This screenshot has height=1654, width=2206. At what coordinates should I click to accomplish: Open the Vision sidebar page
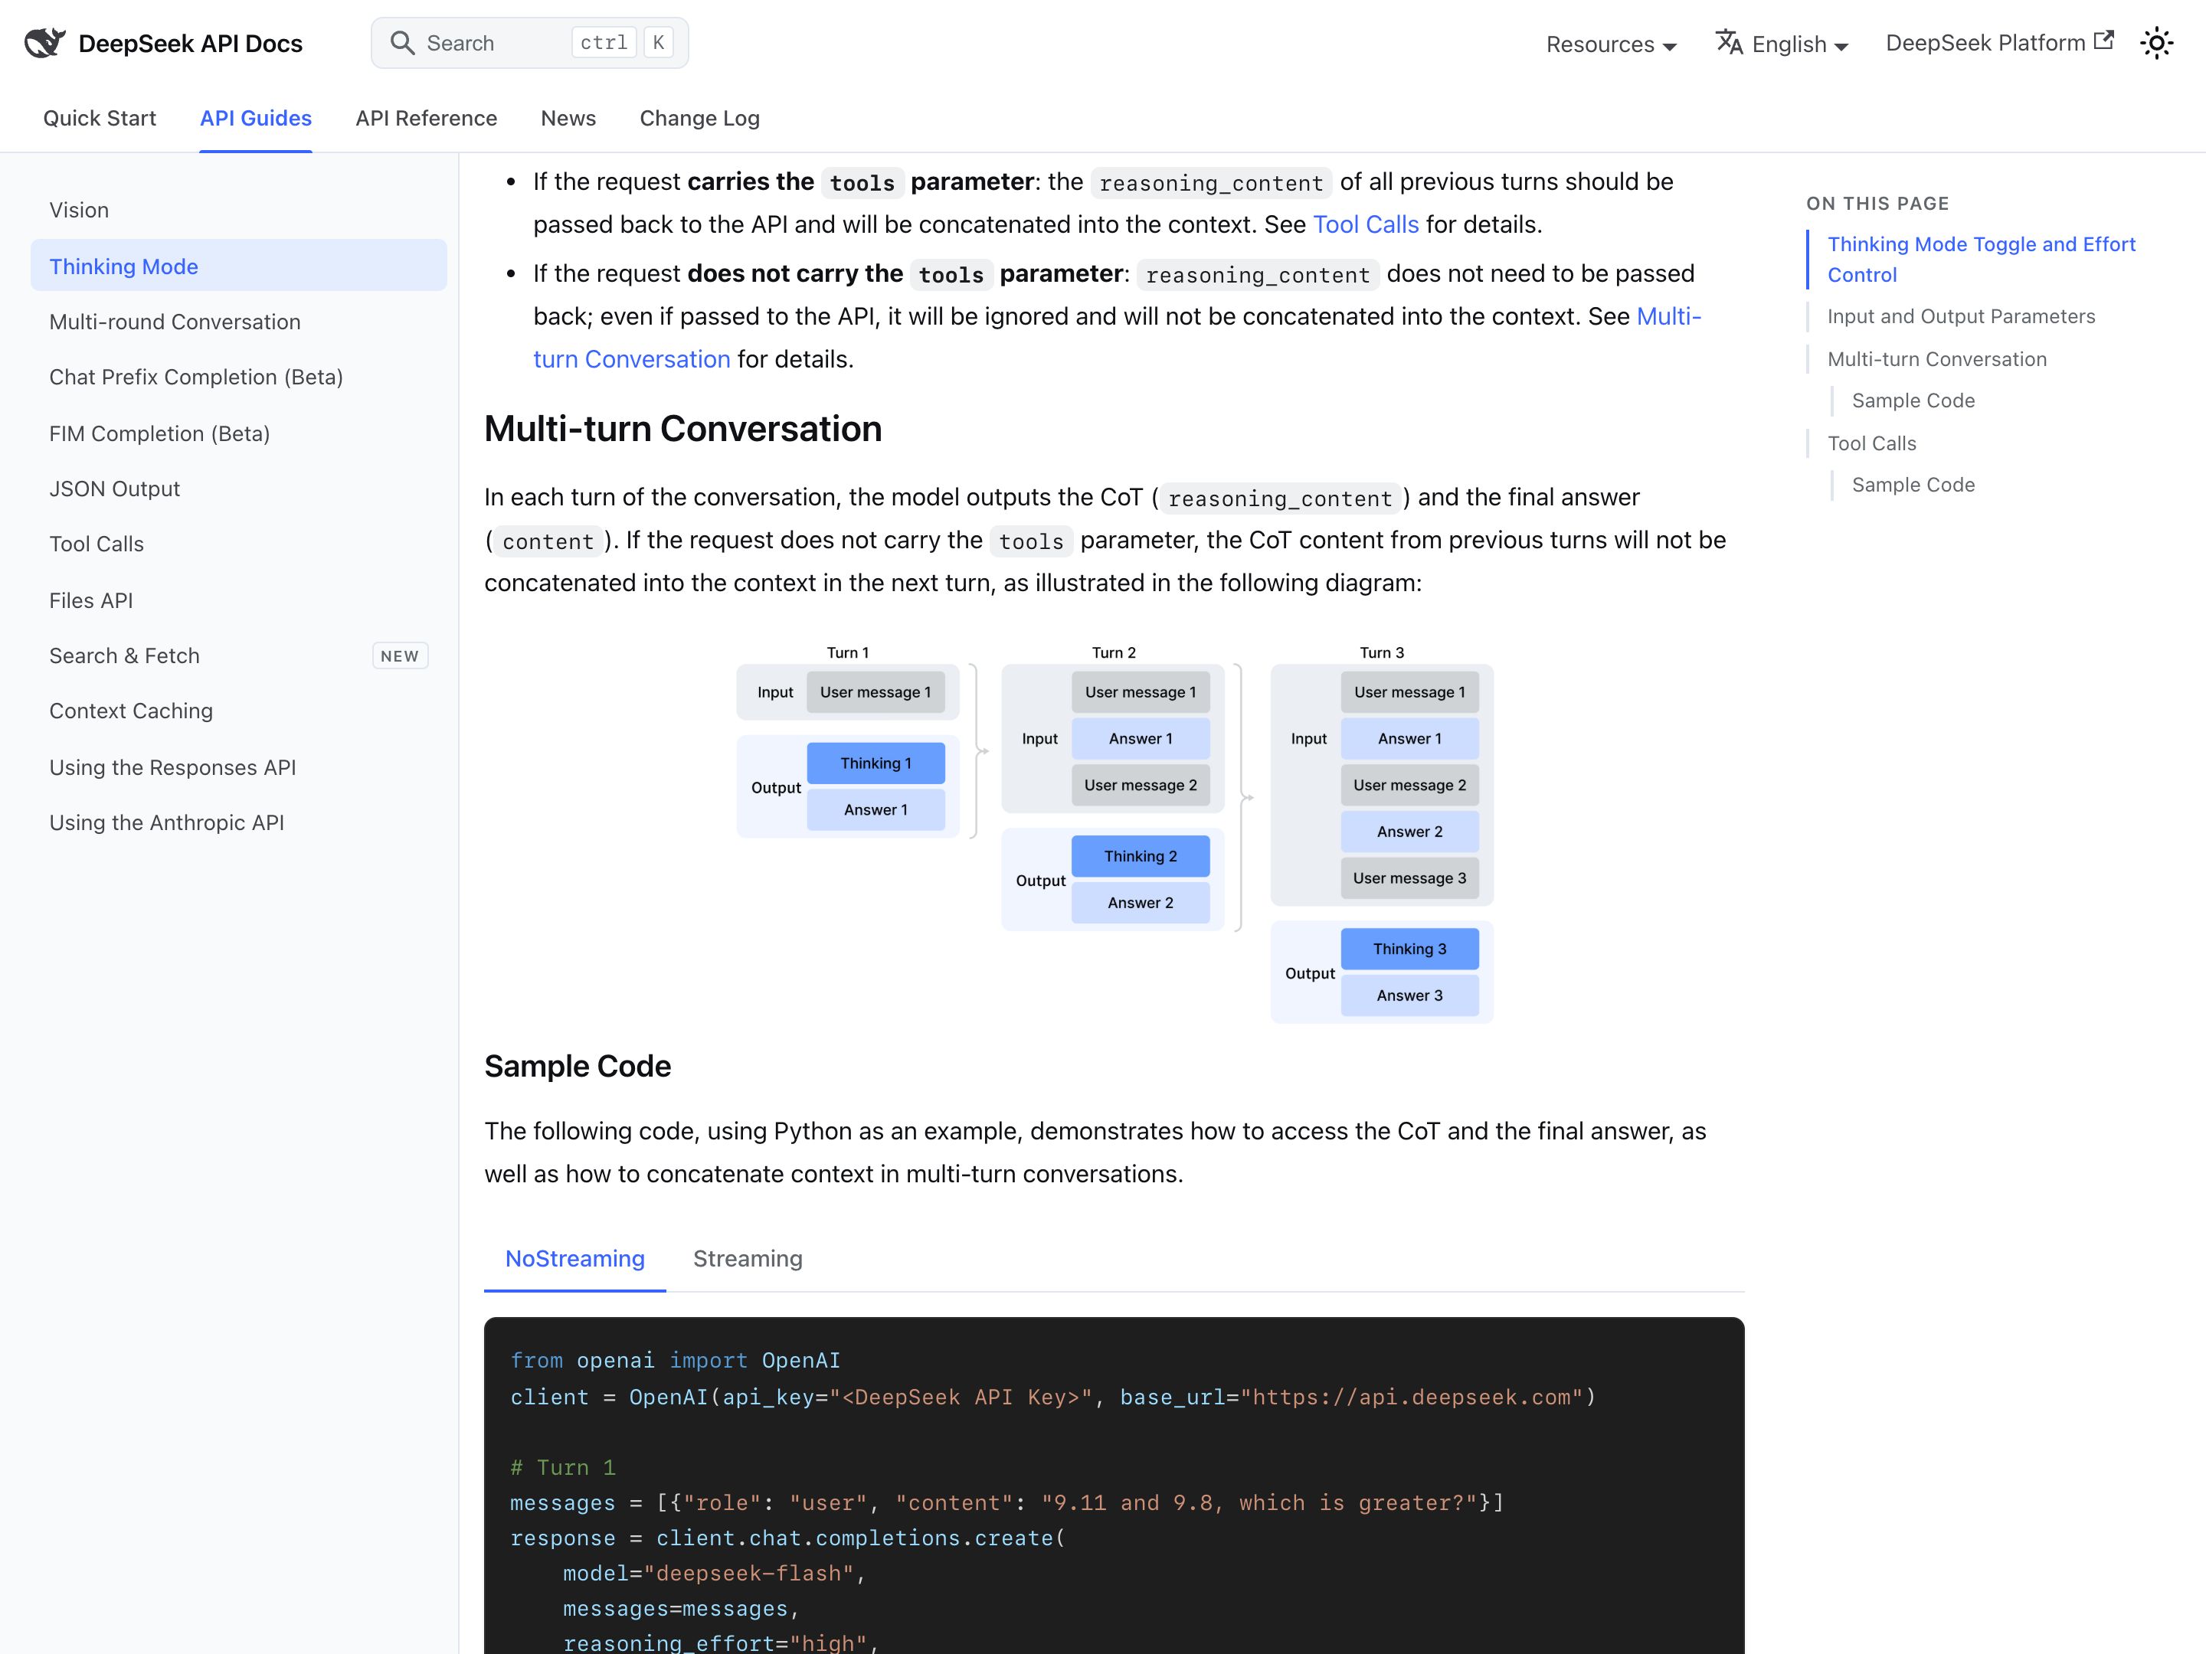click(238, 209)
